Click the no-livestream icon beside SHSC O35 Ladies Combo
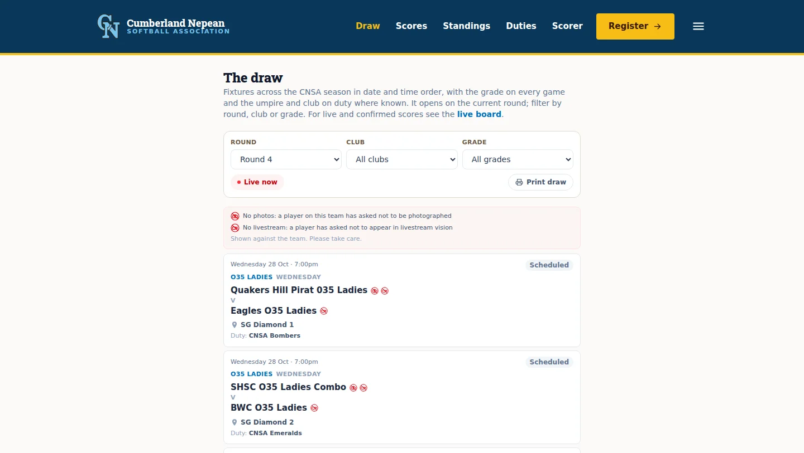 pyautogui.click(x=363, y=388)
